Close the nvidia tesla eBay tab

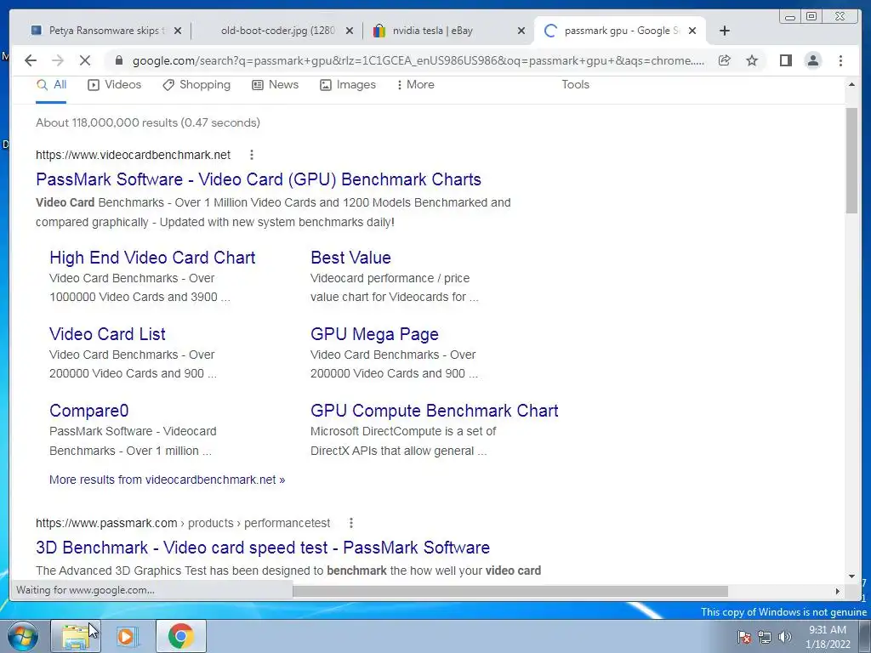point(521,31)
